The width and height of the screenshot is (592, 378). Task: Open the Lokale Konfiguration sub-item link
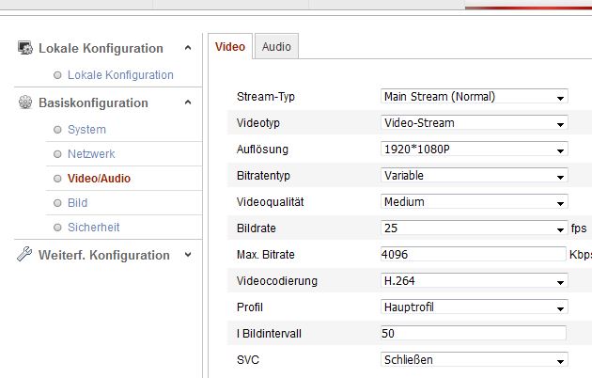pyautogui.click(x=120, y=74)
